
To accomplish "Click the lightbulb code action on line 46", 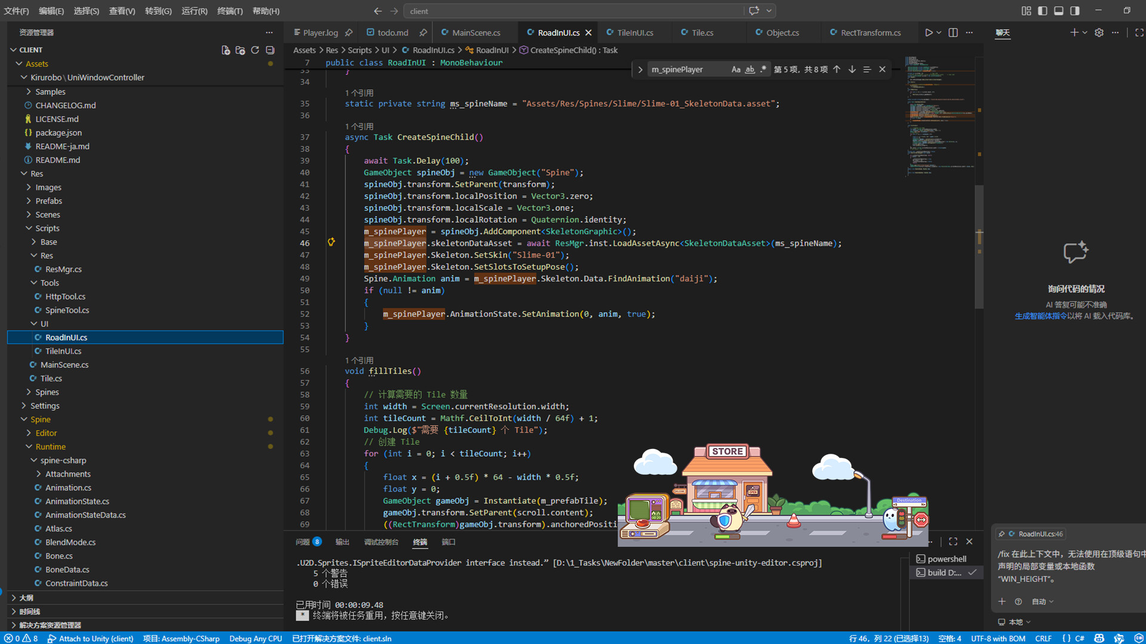I will click(x=331, y=242).
